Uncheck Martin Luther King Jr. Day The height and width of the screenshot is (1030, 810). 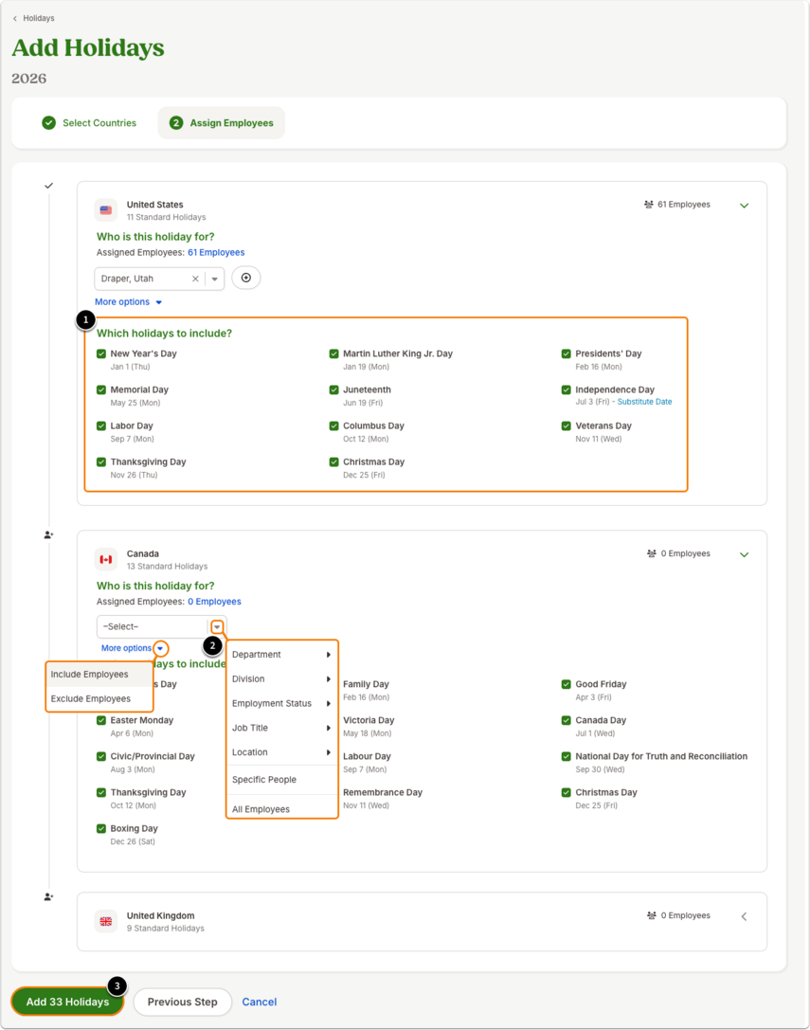pos(333,354)
